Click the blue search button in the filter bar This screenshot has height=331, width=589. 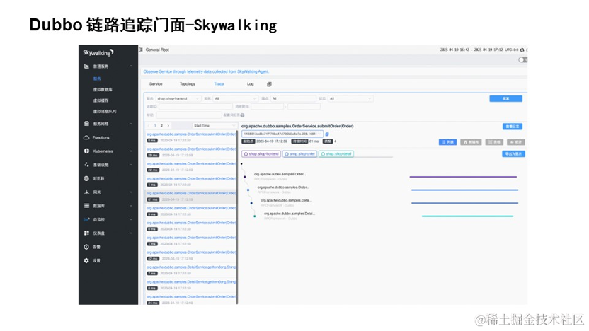(505, 99)
